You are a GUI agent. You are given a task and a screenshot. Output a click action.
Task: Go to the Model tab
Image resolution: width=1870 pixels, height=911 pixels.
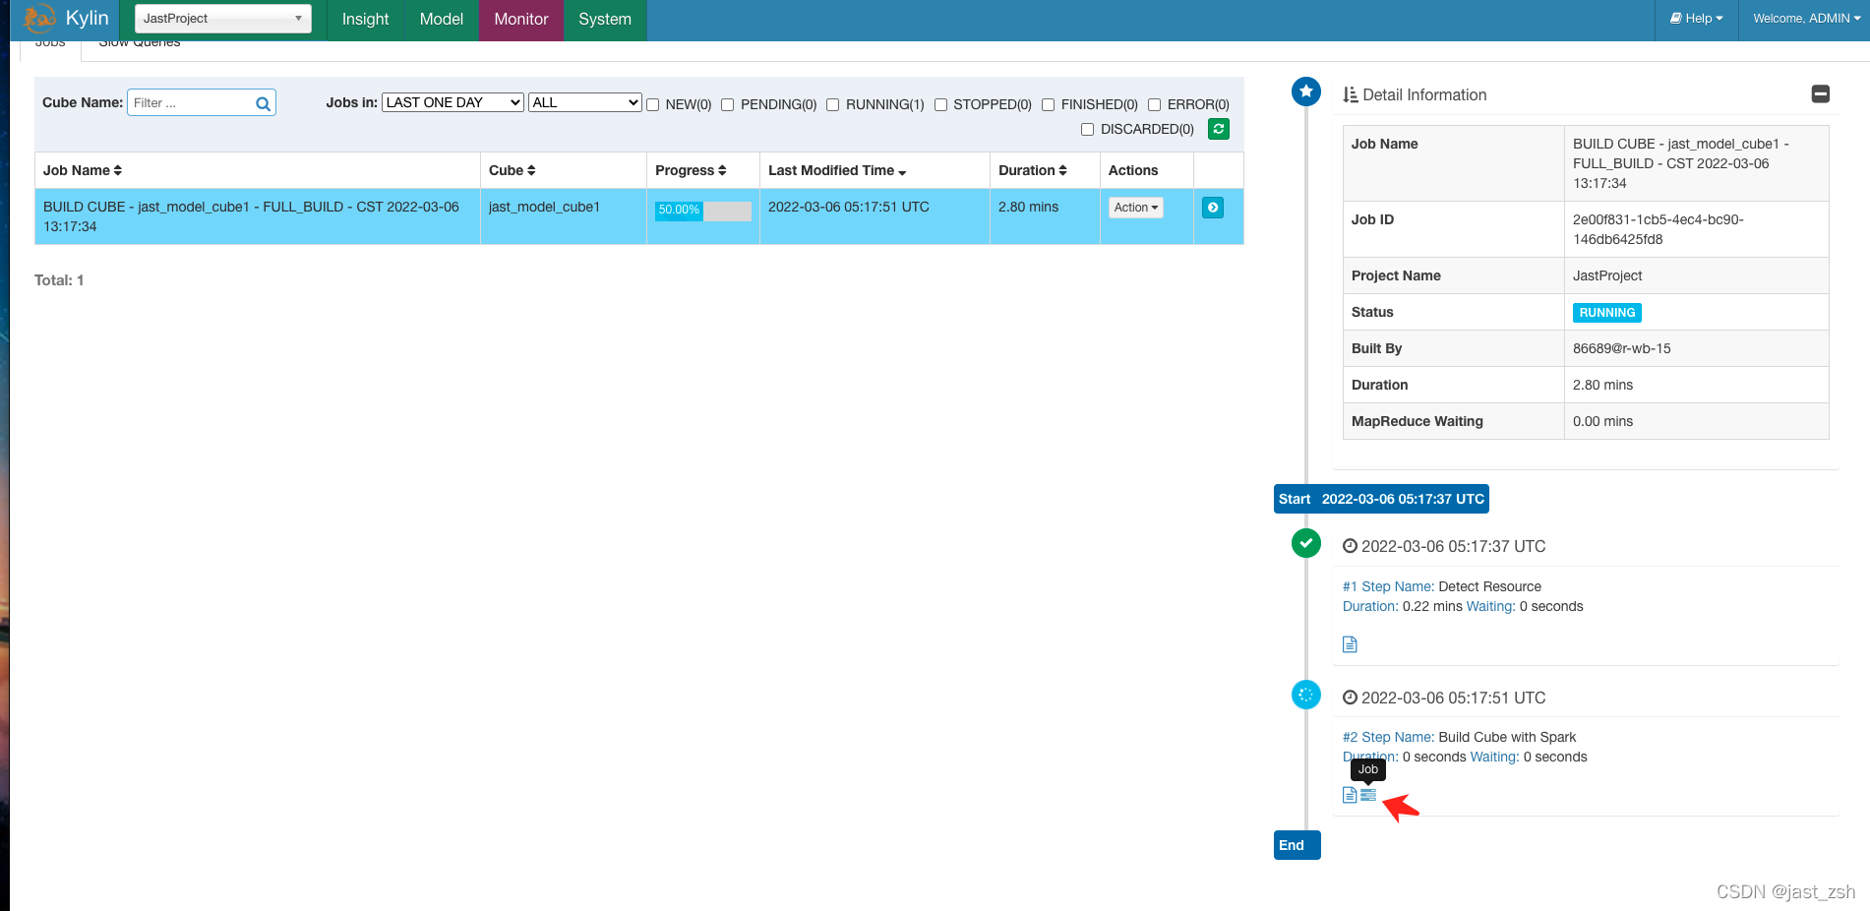pos(441,19)
